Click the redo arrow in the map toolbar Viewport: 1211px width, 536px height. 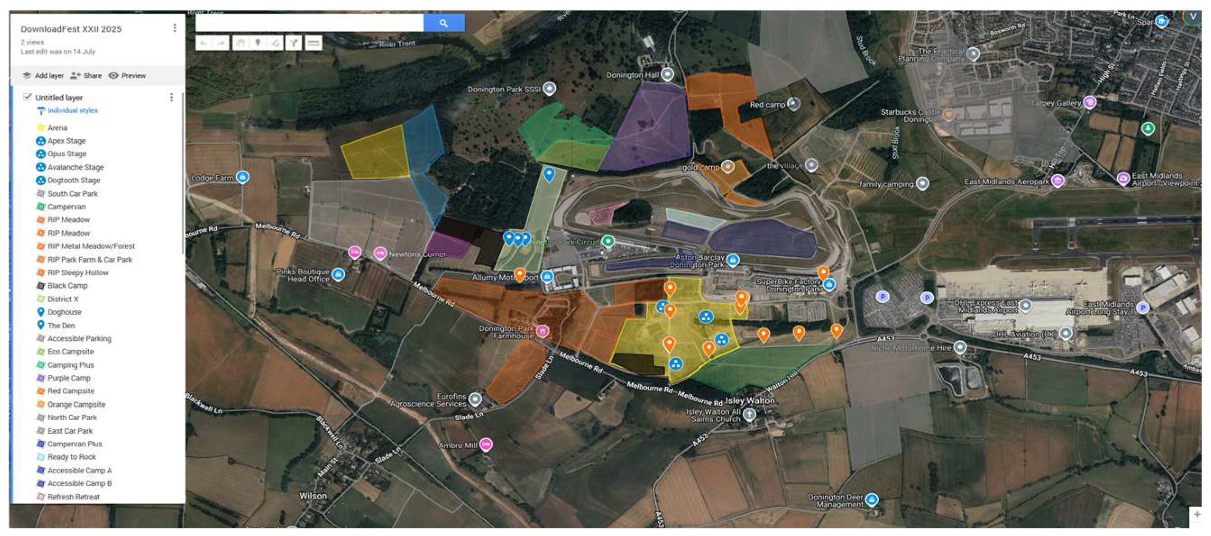220,43
